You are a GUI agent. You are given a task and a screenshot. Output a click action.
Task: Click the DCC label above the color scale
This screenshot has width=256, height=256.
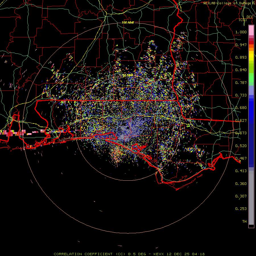pos(250,17)
